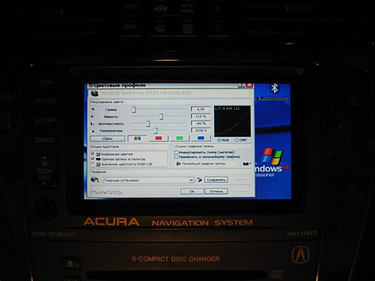Select the green channel button
375x281 pixels.
179,139
